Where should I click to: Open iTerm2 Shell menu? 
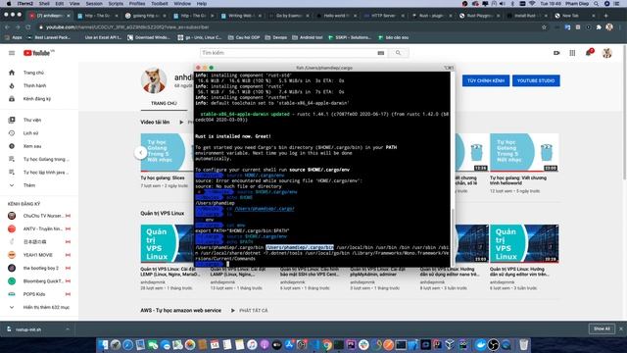44,4
